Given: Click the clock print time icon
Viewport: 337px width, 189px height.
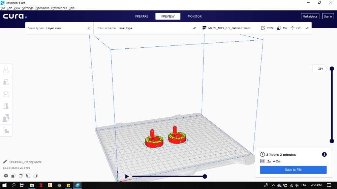Looking at the screenshot, I should (x=262, y=154).
